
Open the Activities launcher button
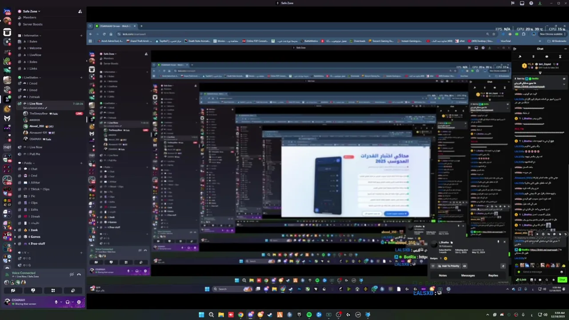point(53,290)
